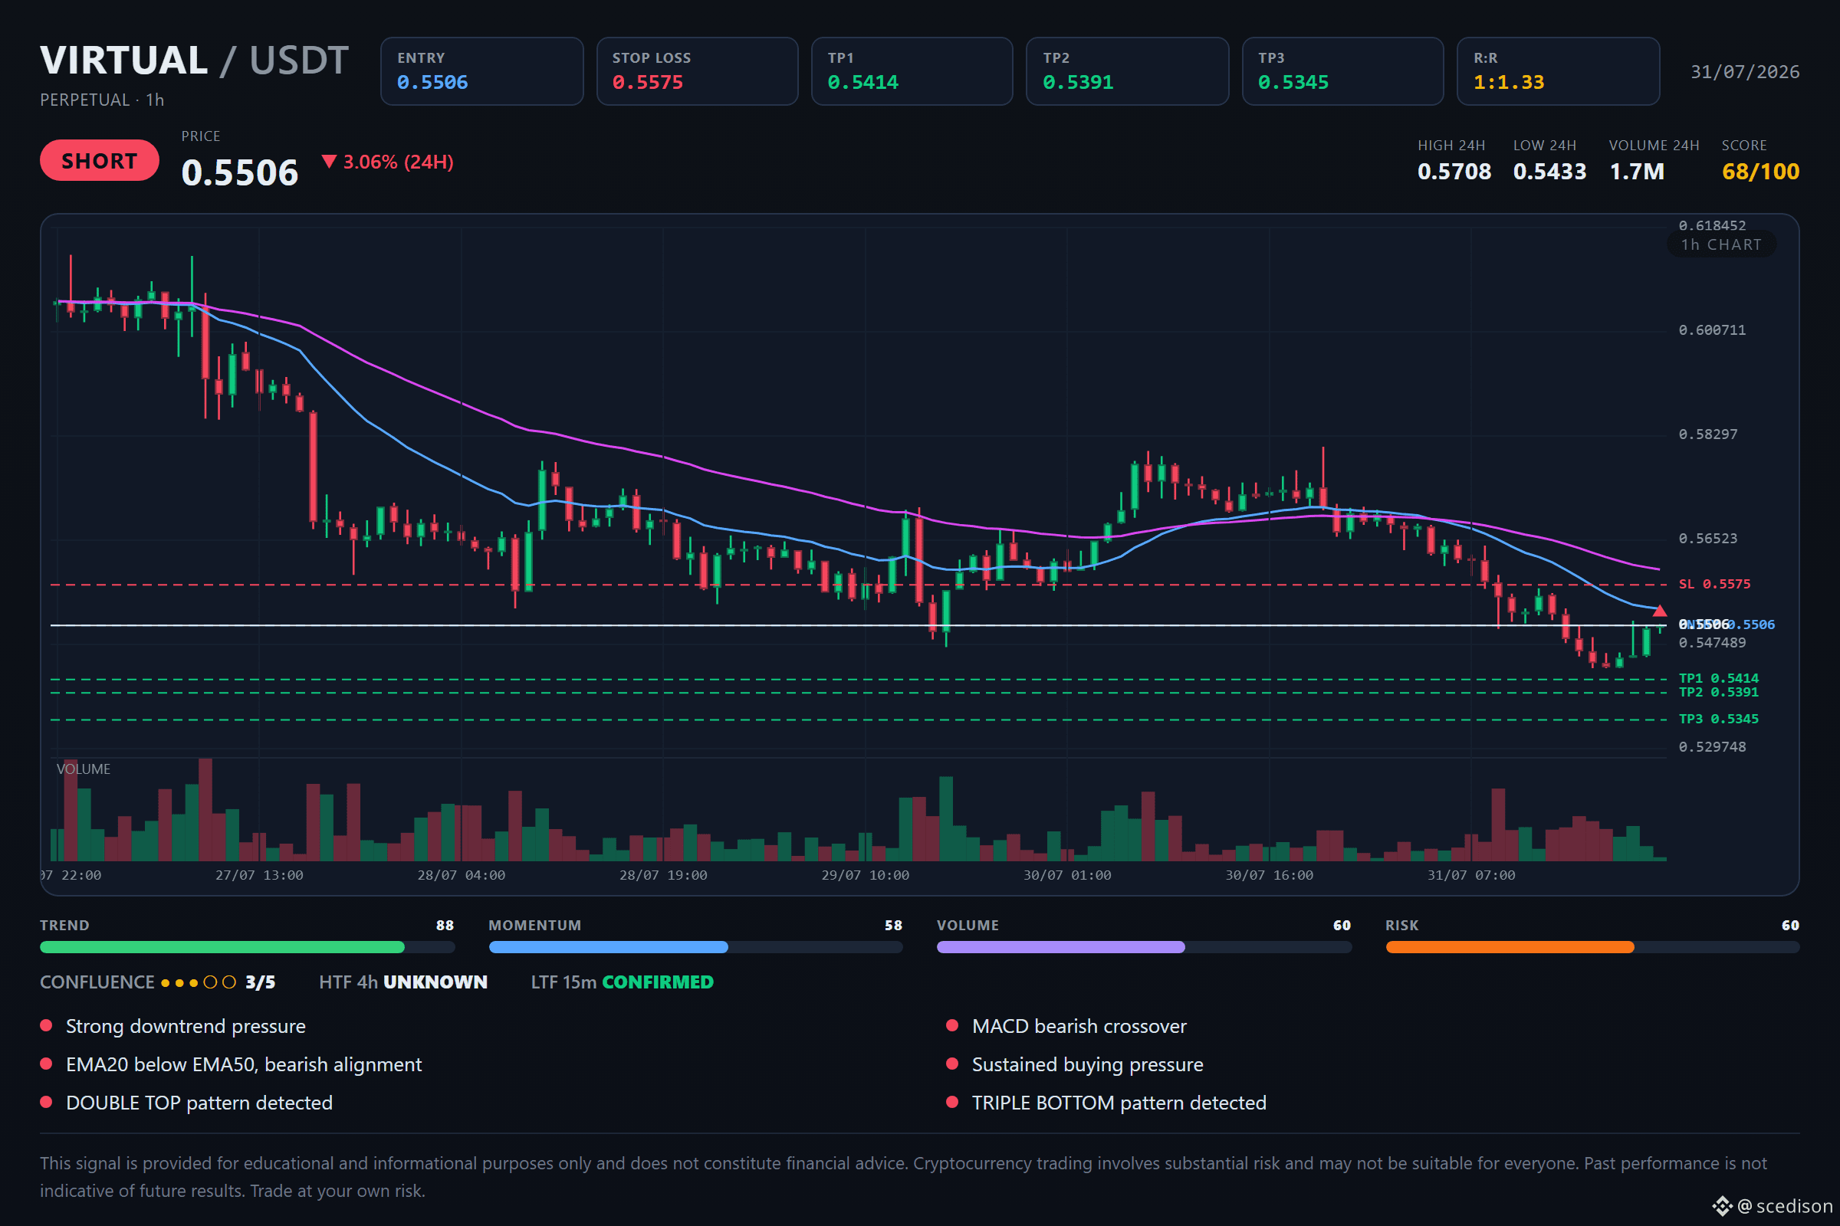The width and height of the screenshot is (1840, 1226).
Task: Click the red SHORT badge
Action: (x=100, y=160)
